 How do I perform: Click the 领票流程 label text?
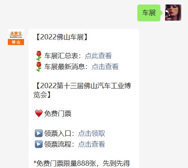pyautogui.click(x=58, y=144)
